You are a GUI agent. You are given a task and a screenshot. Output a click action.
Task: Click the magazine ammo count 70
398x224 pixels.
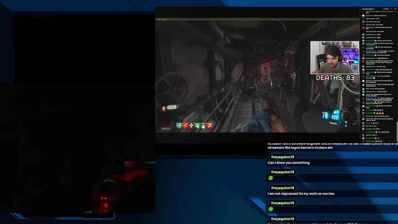(325, 116)
